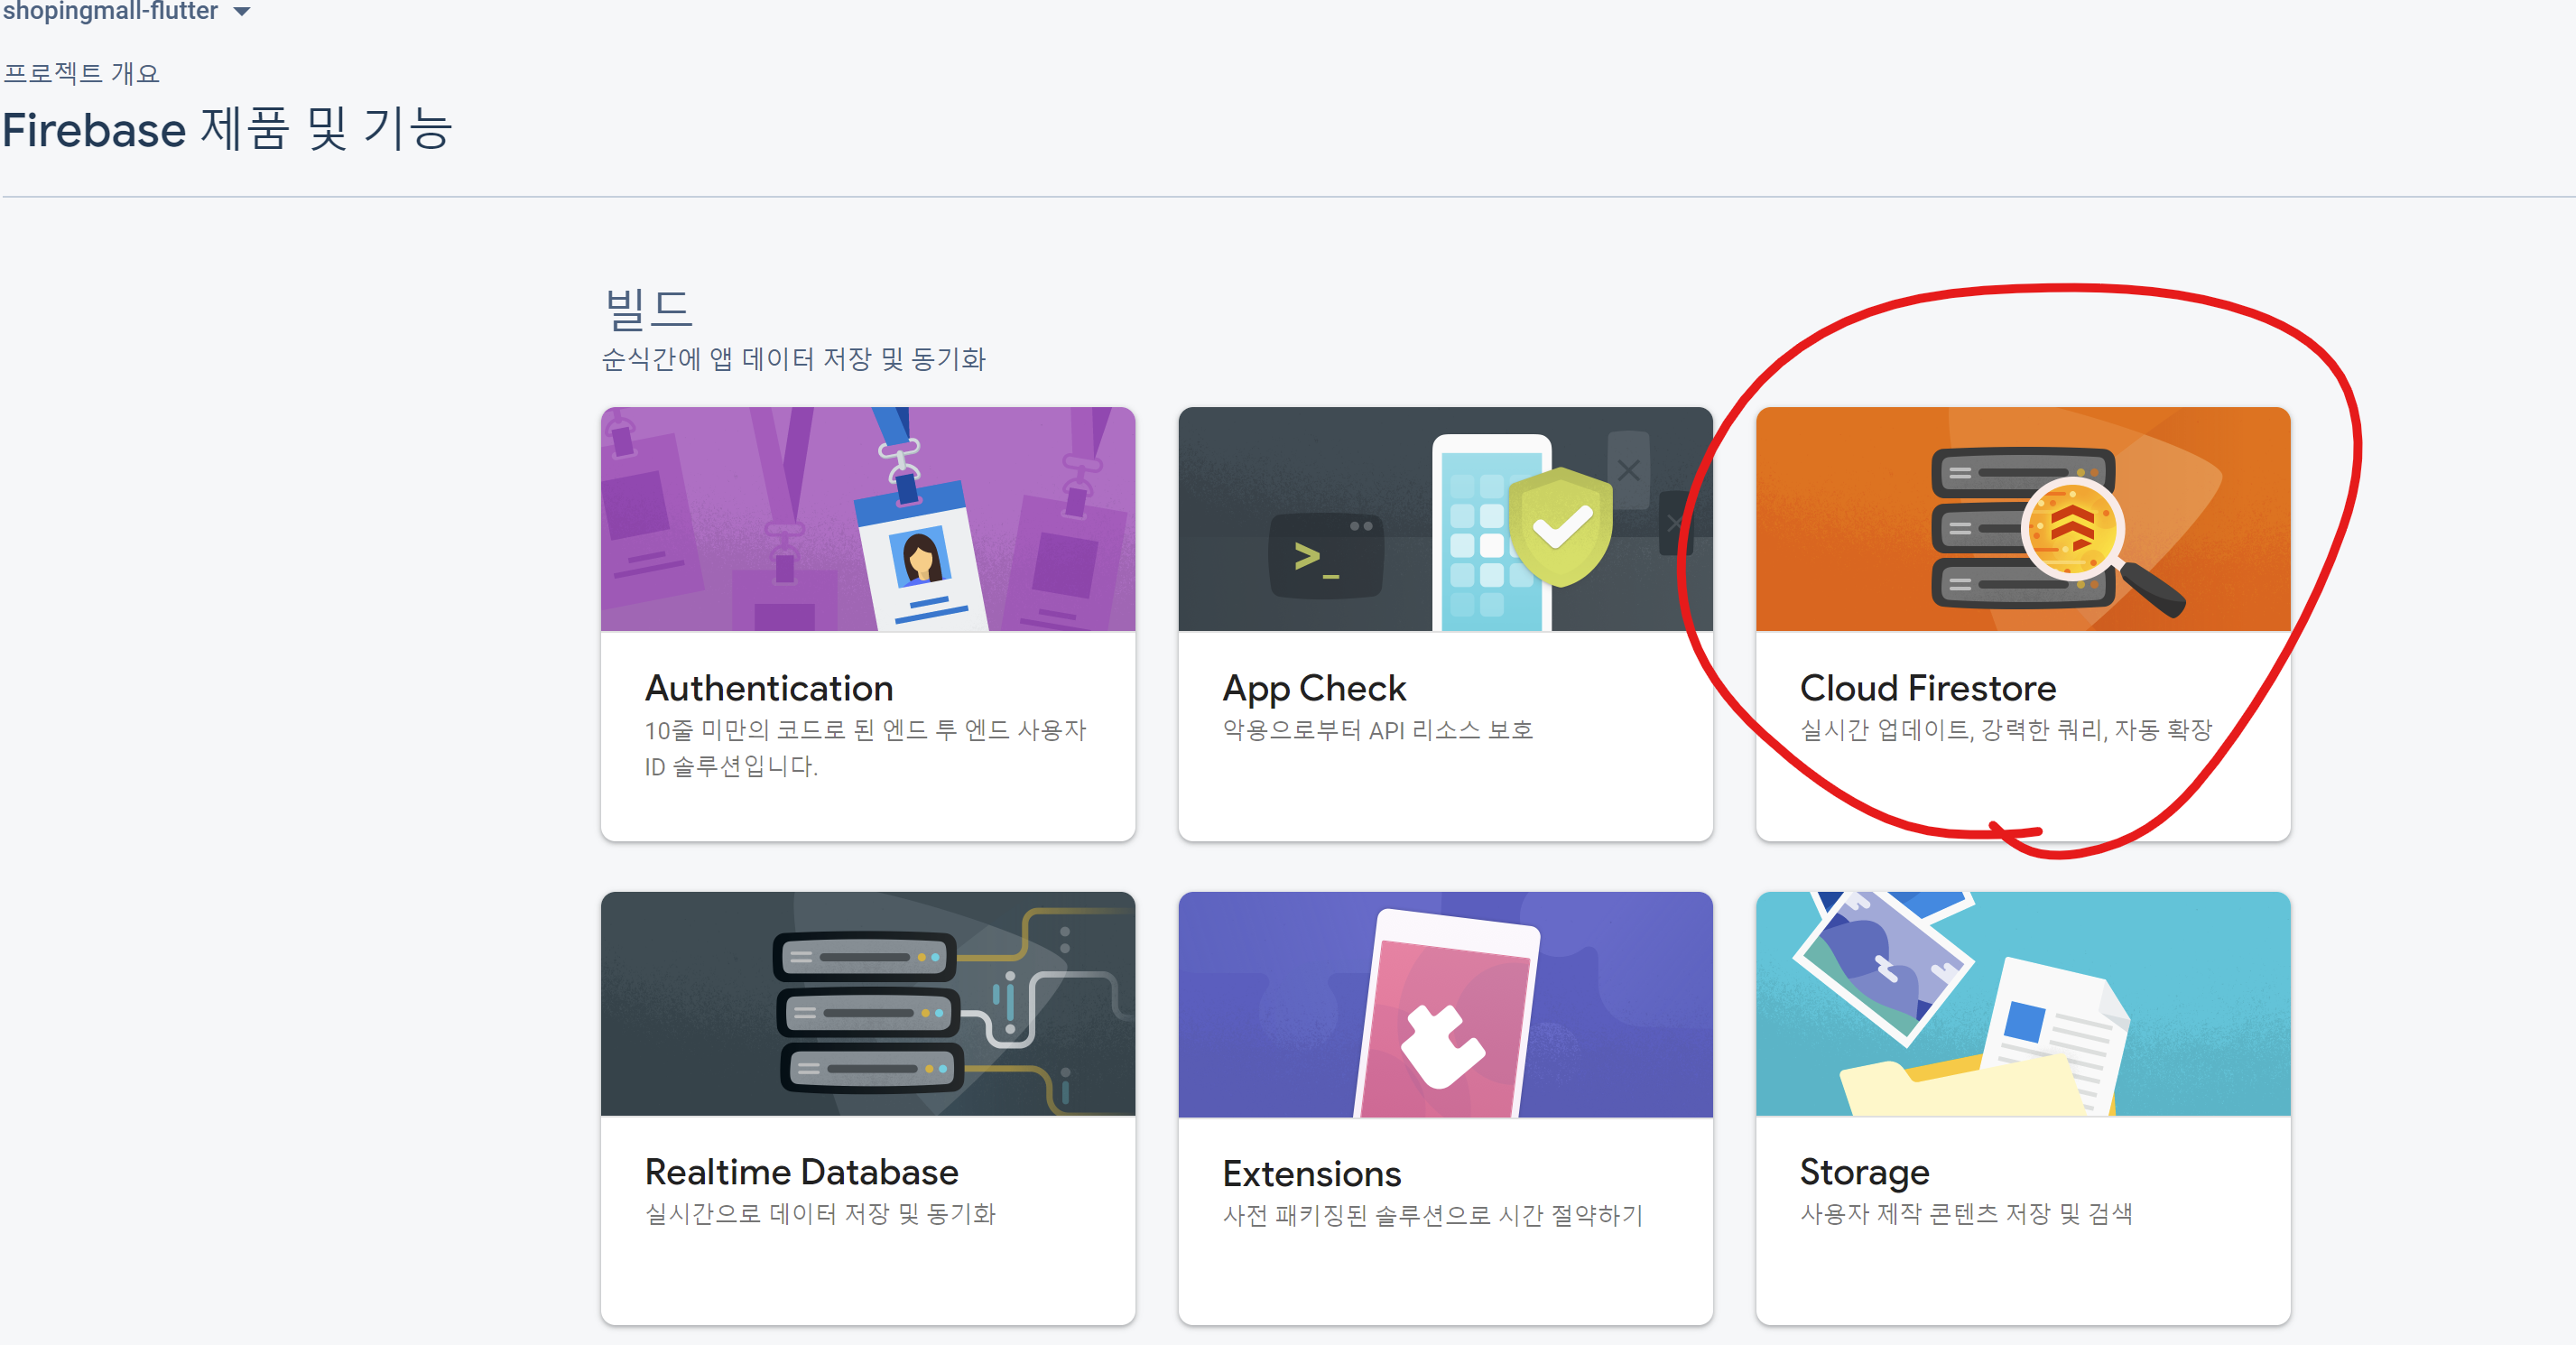This screenshot has height=1345, width=2576.
Task: Click the Authentication description text
Action: (864, 748)
